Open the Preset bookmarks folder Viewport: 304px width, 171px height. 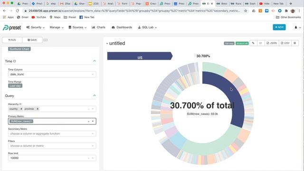click(x=70, y=17)
